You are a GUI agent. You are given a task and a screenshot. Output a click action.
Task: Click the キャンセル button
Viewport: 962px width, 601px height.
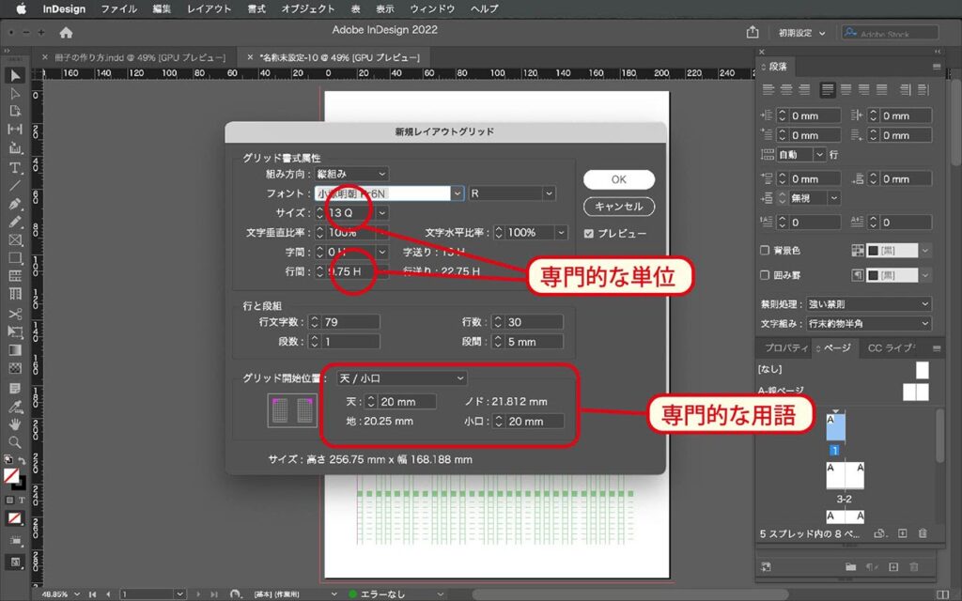619,207
